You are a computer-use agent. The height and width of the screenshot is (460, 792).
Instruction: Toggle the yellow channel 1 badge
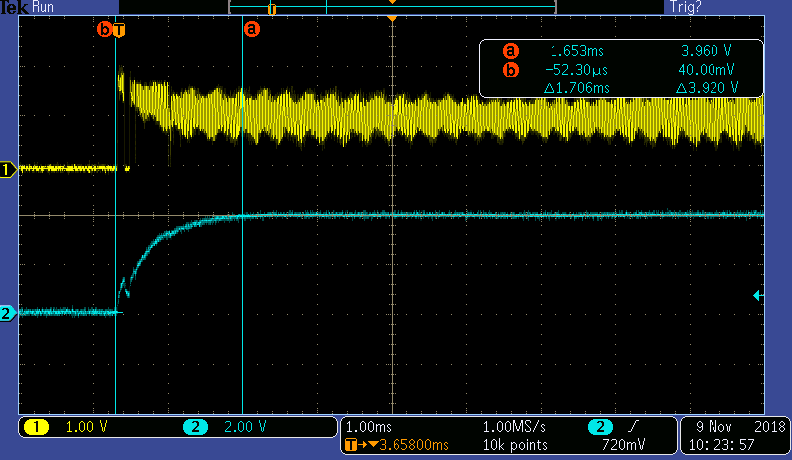tap(37, 427)
